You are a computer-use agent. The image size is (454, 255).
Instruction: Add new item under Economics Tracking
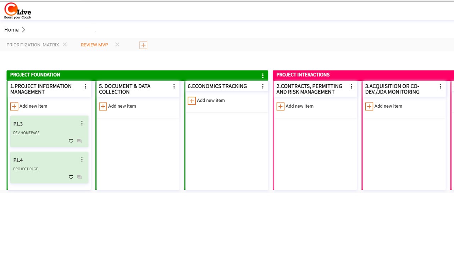click(x=192, y=101)
